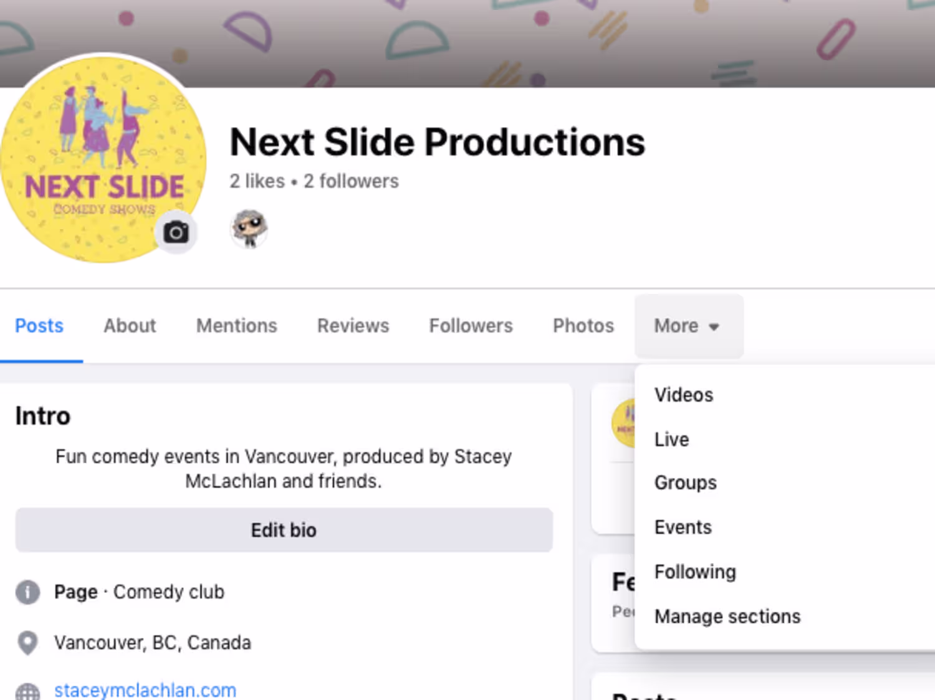Open the staceymclachlan.com link
This screenshot has height=700, width=935.
[x=145, y=690]
